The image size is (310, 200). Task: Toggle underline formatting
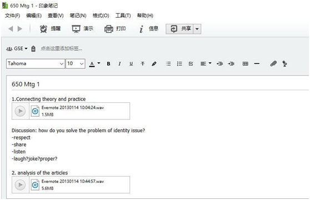point(131,64)
